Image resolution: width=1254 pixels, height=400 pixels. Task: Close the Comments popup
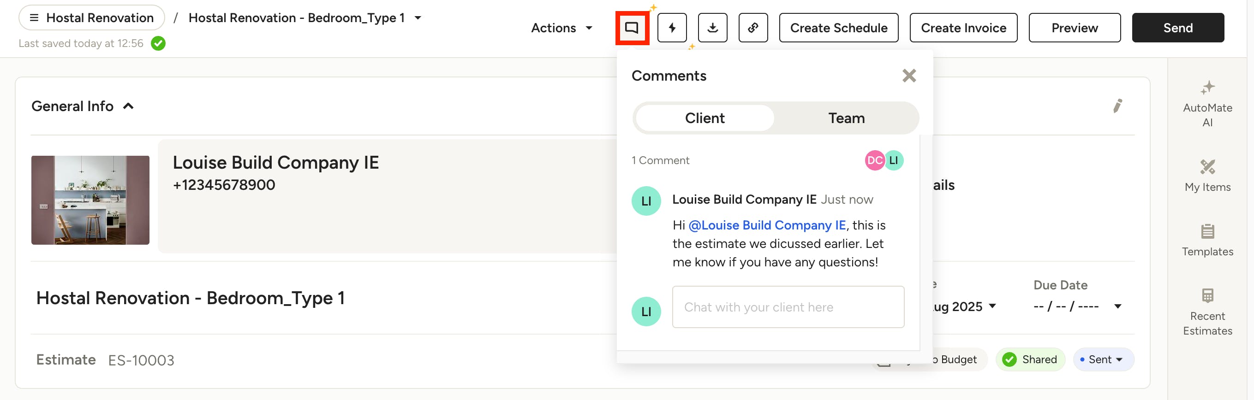click(x=908, y=76)
